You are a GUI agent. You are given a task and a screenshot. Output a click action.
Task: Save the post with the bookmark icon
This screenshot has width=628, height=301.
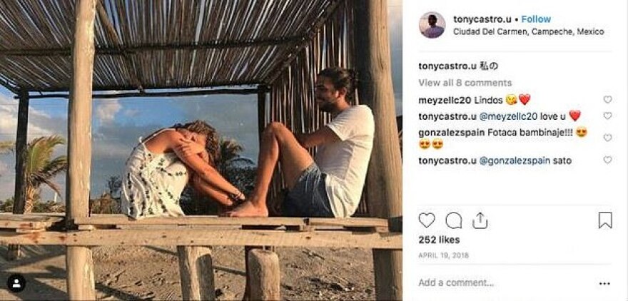605,220
